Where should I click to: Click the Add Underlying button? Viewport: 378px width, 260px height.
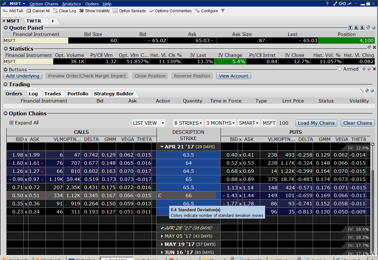(x=23, y=76)
